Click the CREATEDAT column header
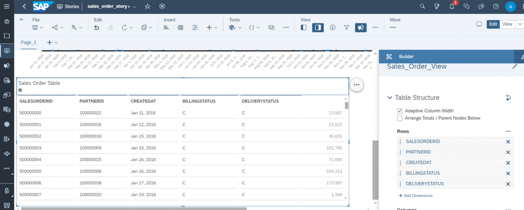 point(143,101)
